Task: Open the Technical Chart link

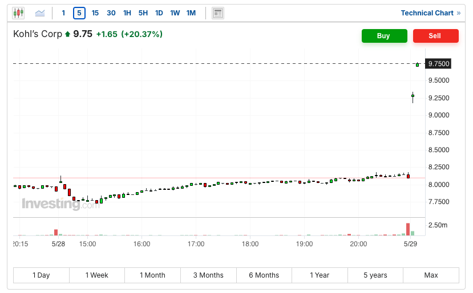Action: pyautogui.click(x=430, y=13)
